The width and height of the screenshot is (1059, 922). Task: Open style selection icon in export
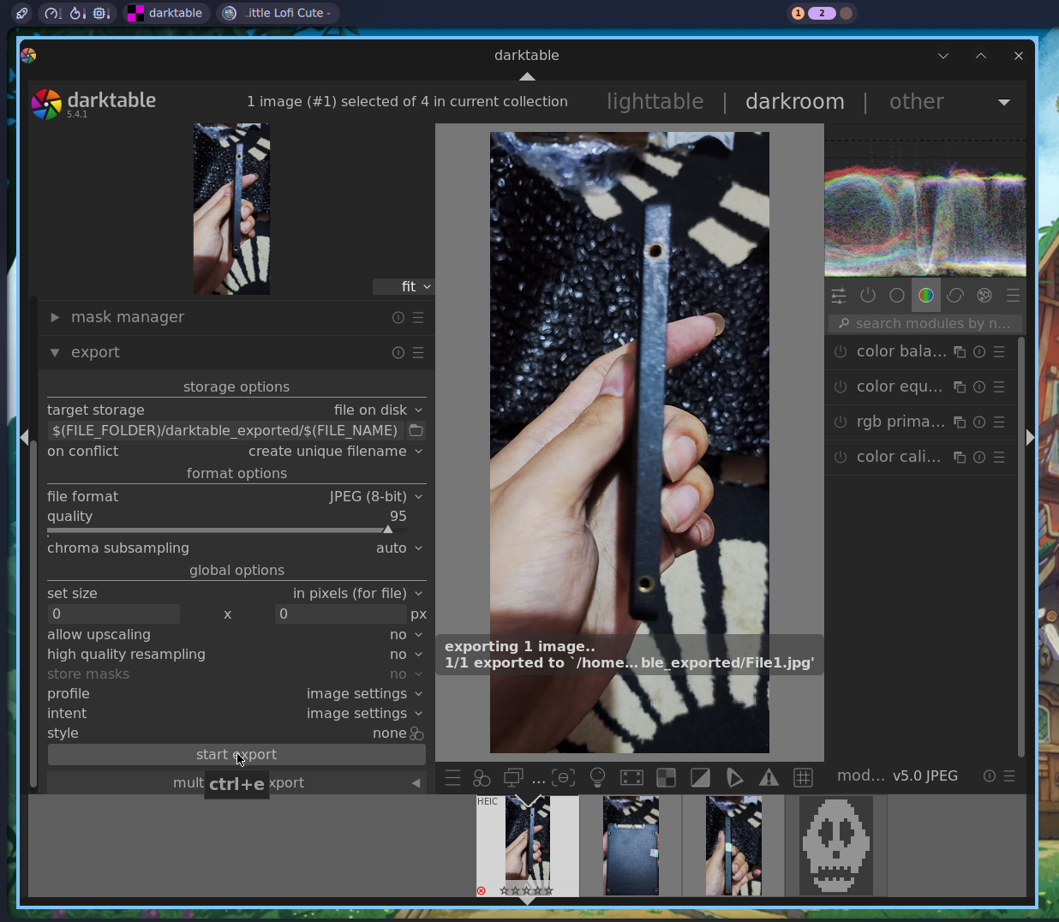417,733
